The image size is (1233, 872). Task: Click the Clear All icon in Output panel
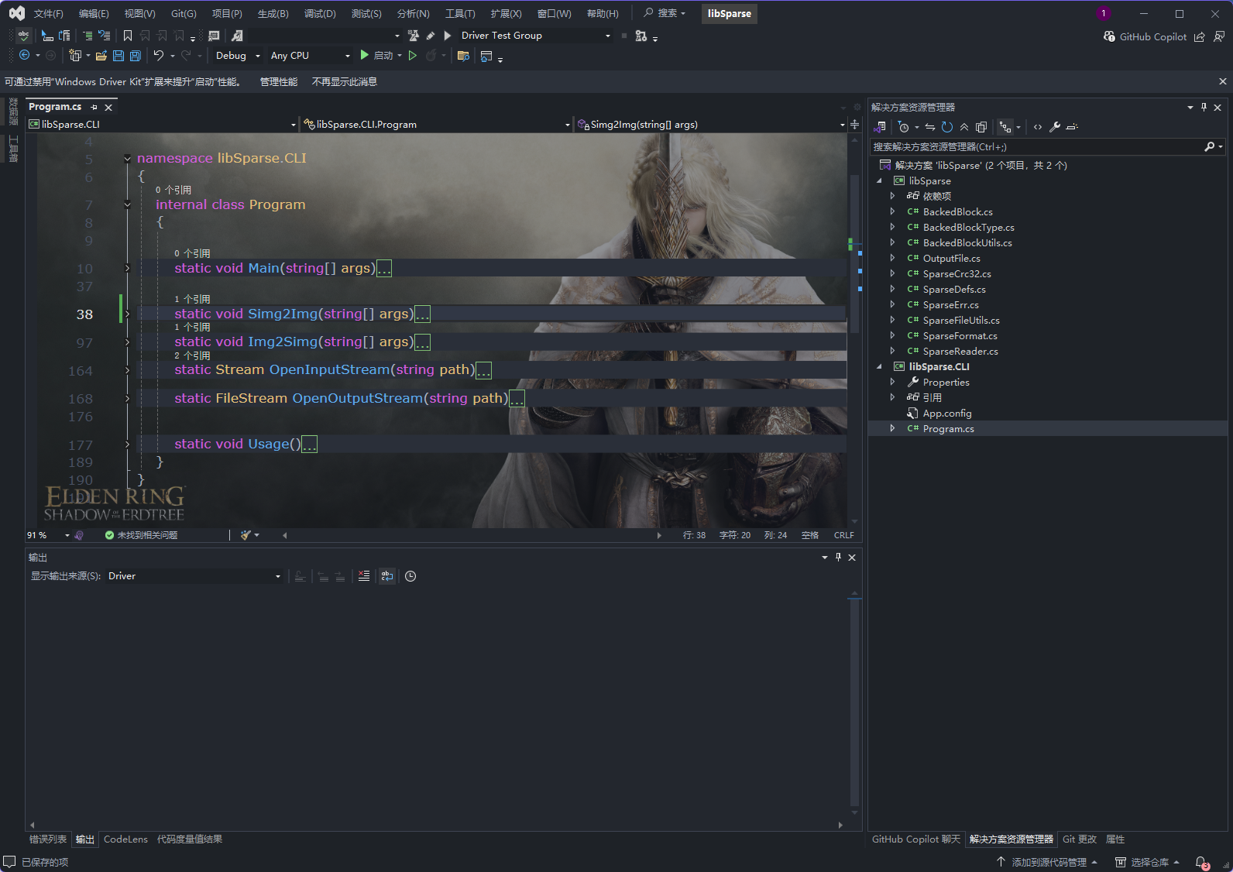click(x=364, y=576)
